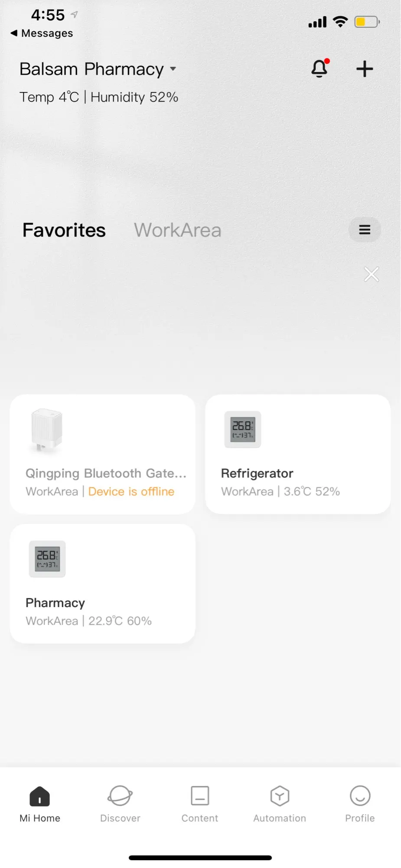Image resolution: width=401 pixels, height=868 pixels.
Task: Open the Discover planet icon
Action: (120, 796)
